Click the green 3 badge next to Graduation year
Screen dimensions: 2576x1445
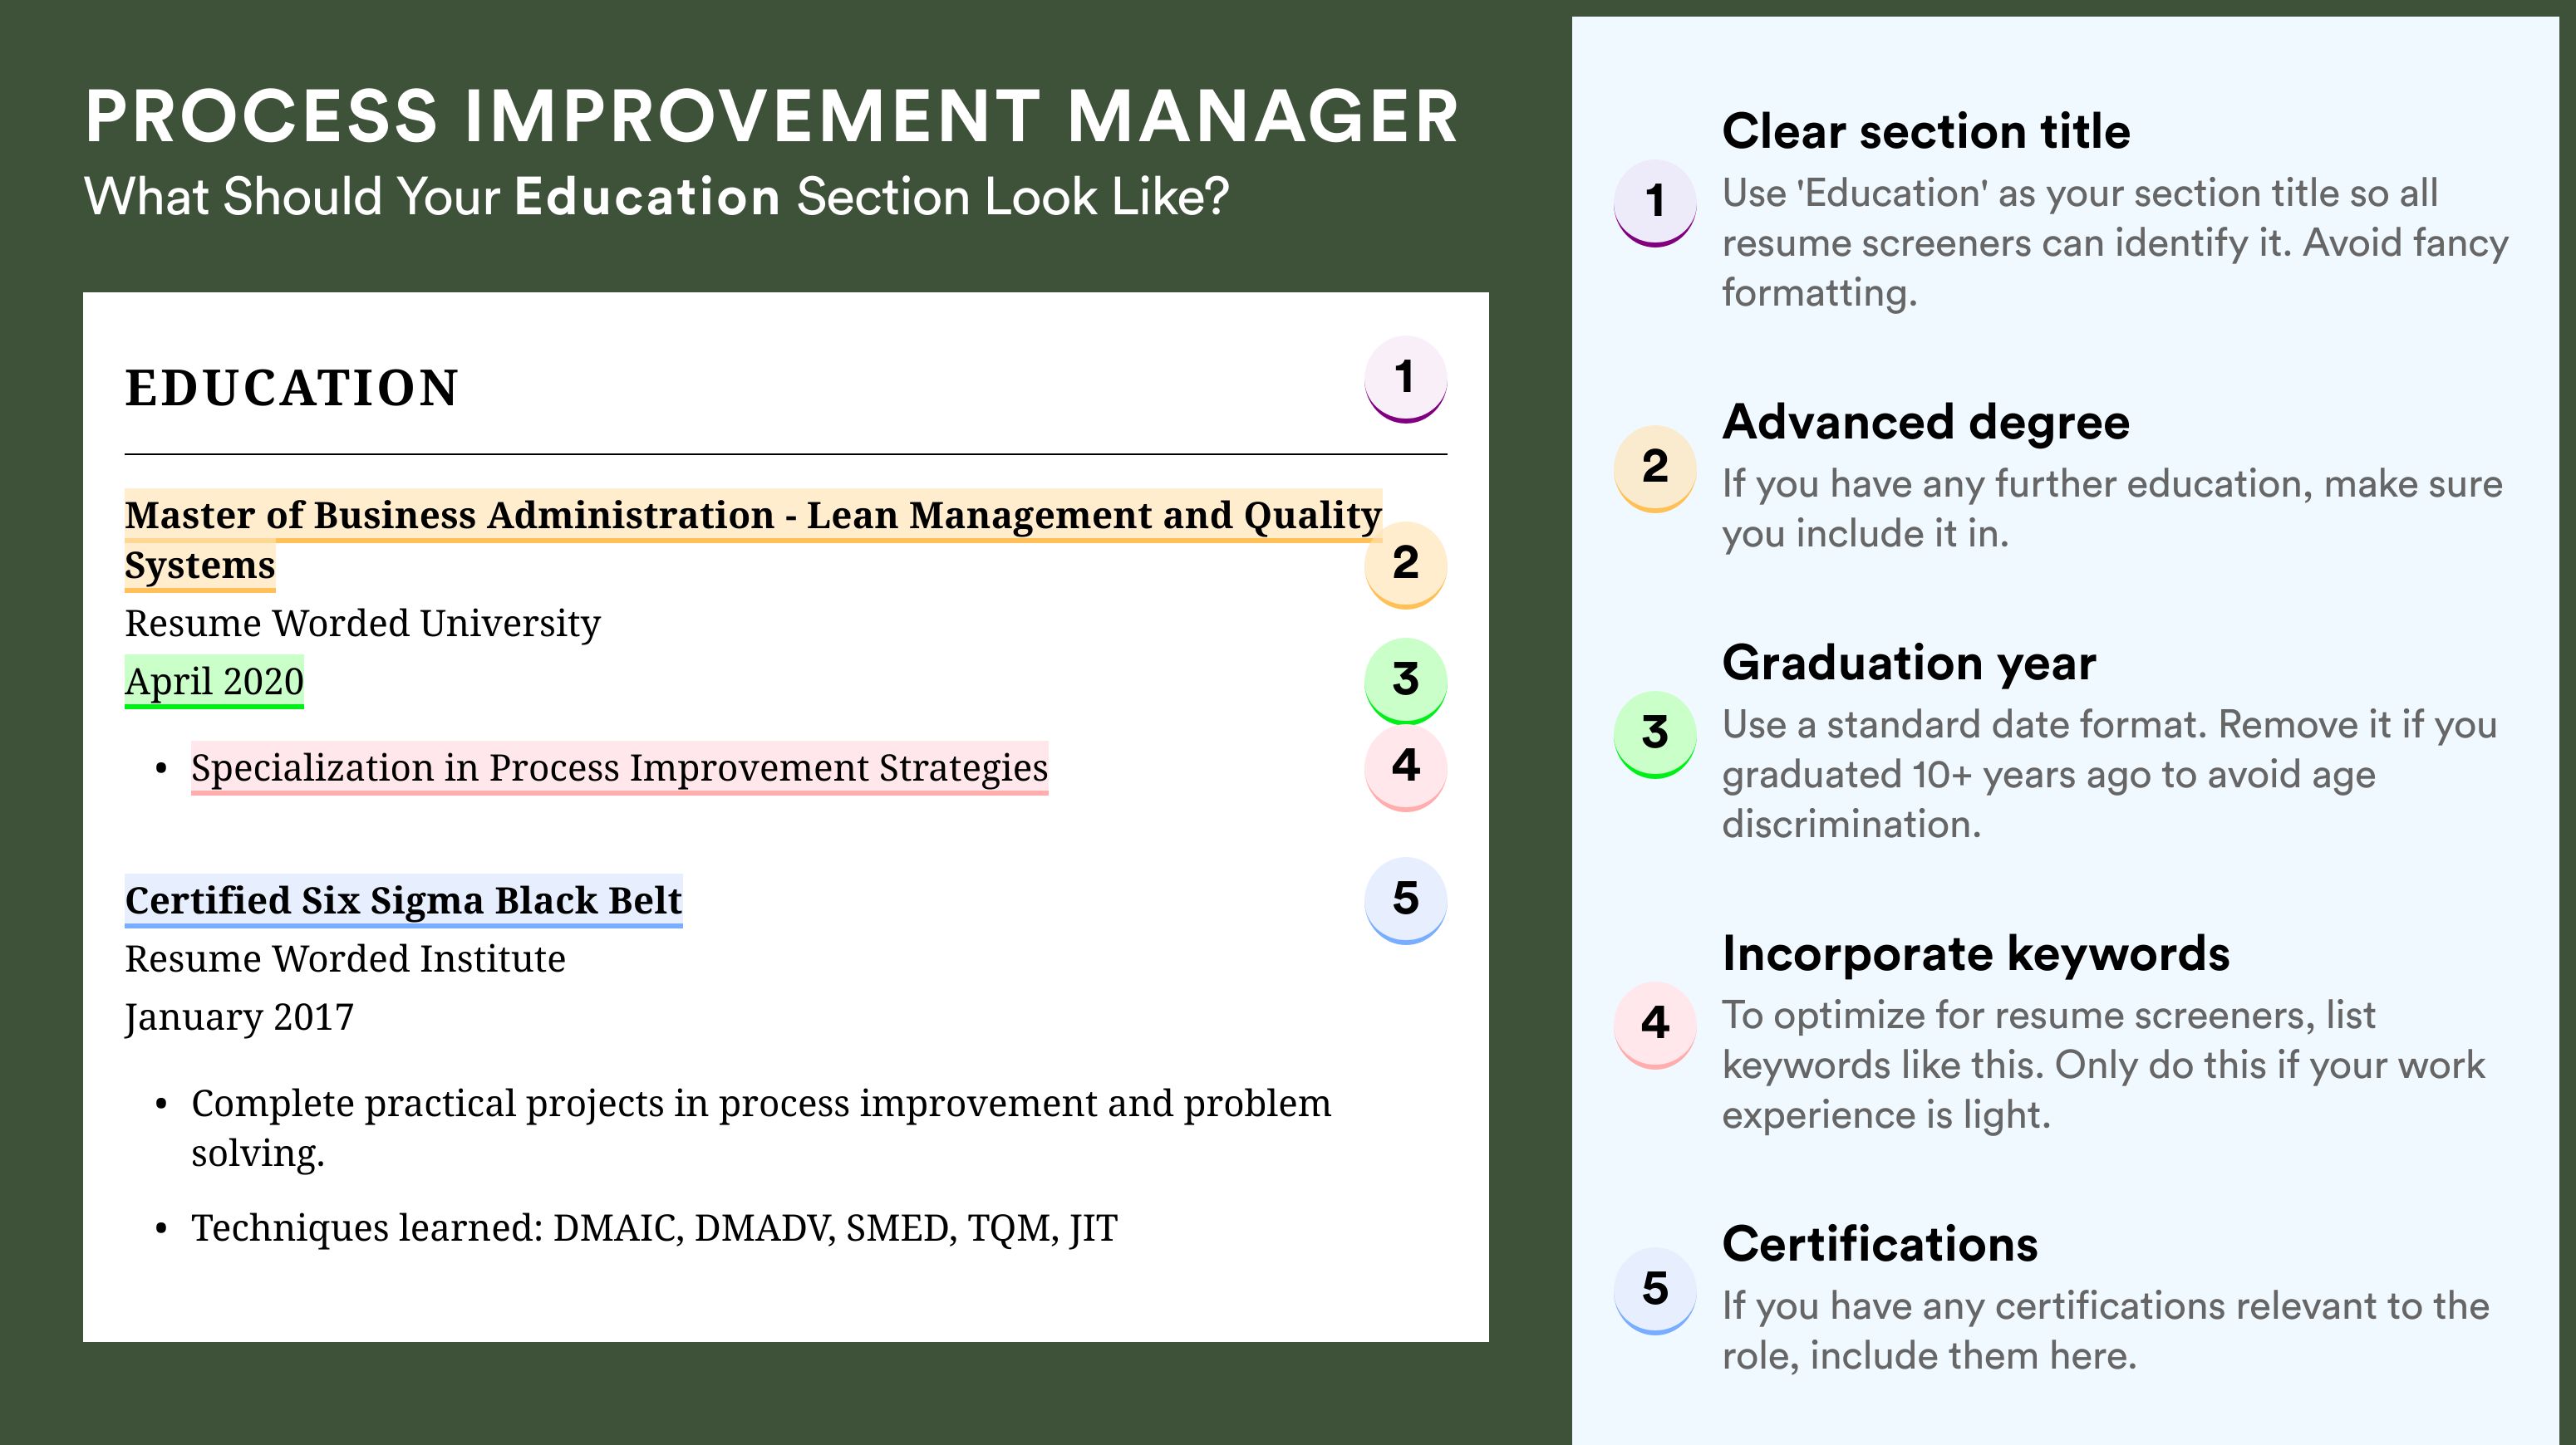[x=1655, y=733]
